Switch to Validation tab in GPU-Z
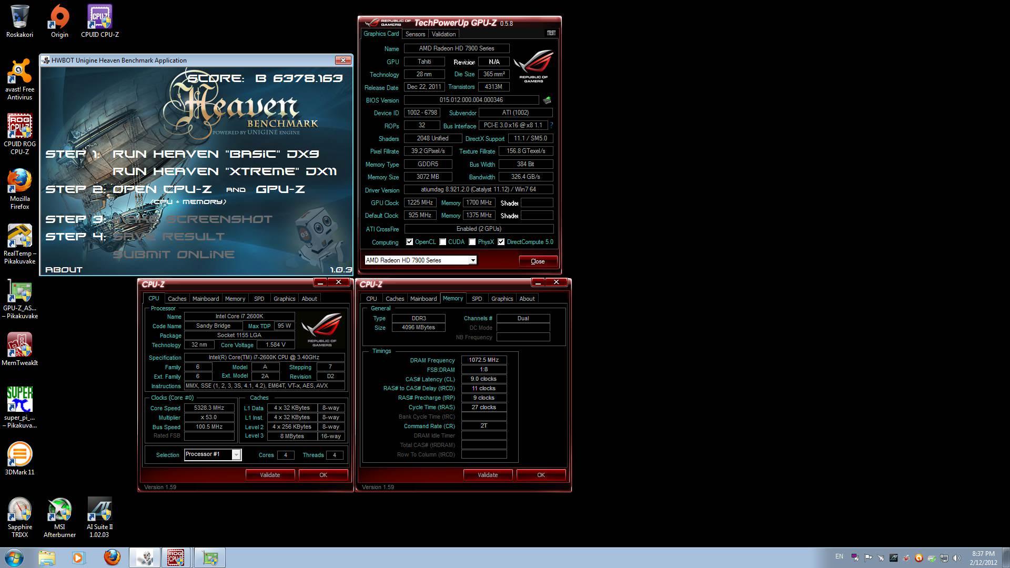The height and width of the screenshot is (568, 1010). point(443,34)
